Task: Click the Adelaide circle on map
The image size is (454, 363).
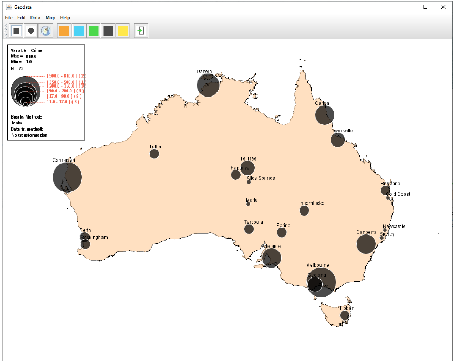Action: [x=272, y=258]
